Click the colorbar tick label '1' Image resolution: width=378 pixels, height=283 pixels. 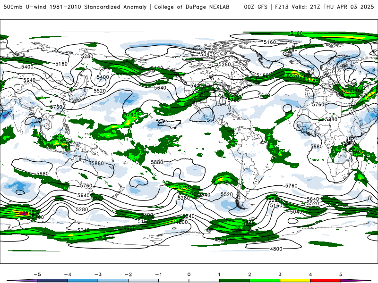(219, 275)
